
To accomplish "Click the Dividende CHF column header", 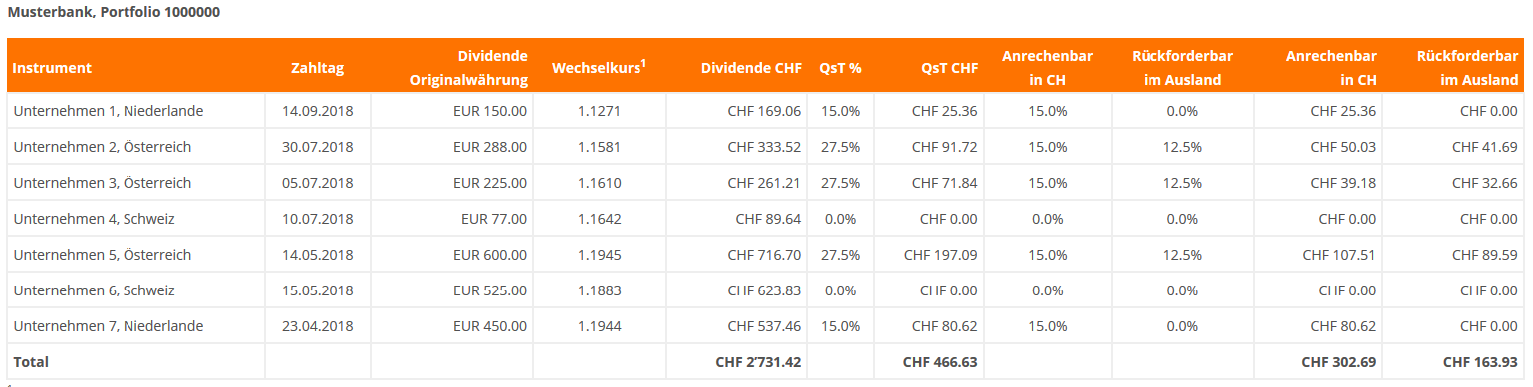I will (751, 68).
